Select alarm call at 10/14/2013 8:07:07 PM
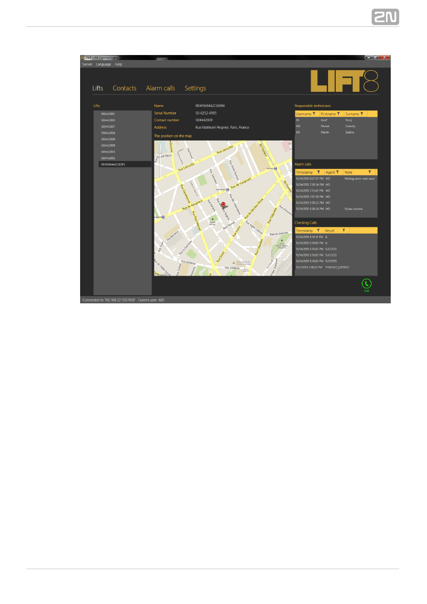The width and height of the screenshot is (427, 604). 336,179
